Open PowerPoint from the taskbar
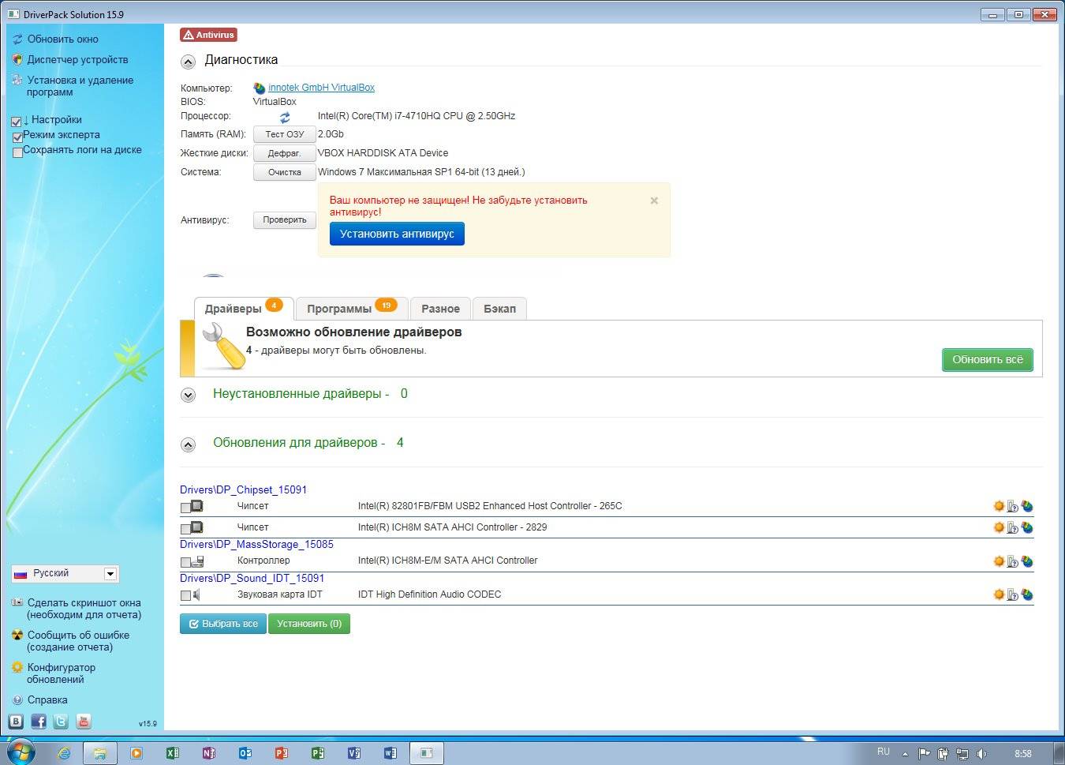1065x765 pixels. coord(281,752)
